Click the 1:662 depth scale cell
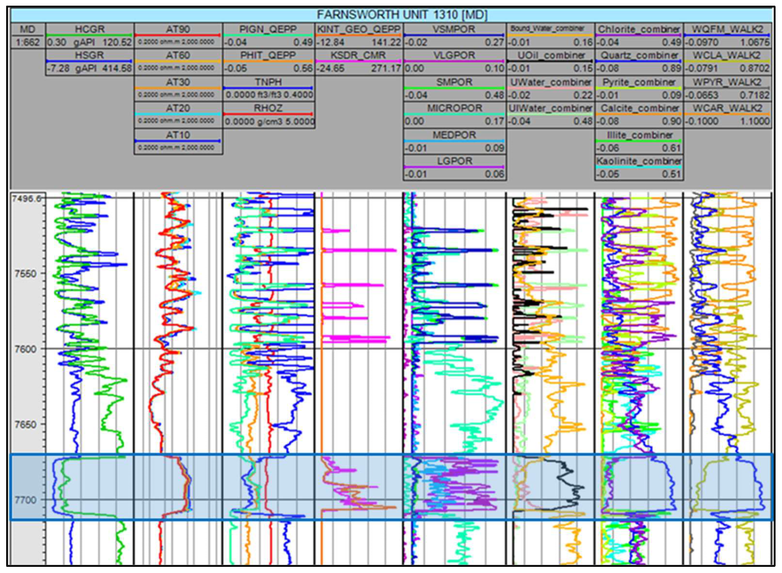The height and width of the screenshot is (573, 782). [x=27, y=42]
